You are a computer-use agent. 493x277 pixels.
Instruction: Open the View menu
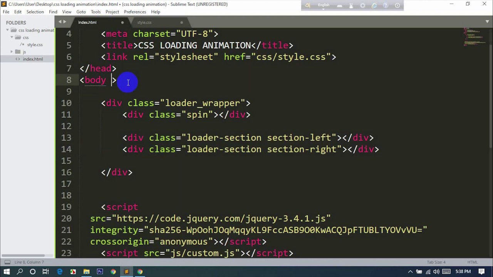pyautogui.click(x=67, y=12)
